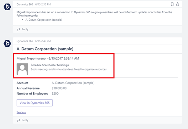The image size is (188, 129).
Task: Collapse the card using See less
Action: tap(21, 112)
